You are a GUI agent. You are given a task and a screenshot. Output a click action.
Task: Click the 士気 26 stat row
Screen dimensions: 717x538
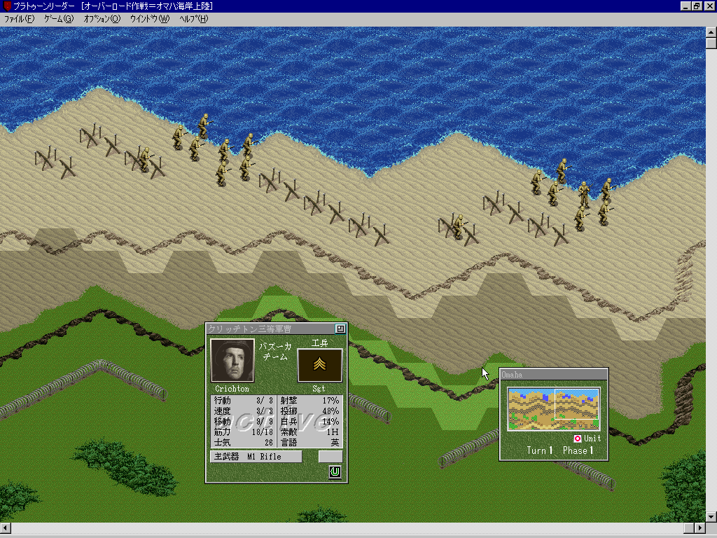(243, 443)
